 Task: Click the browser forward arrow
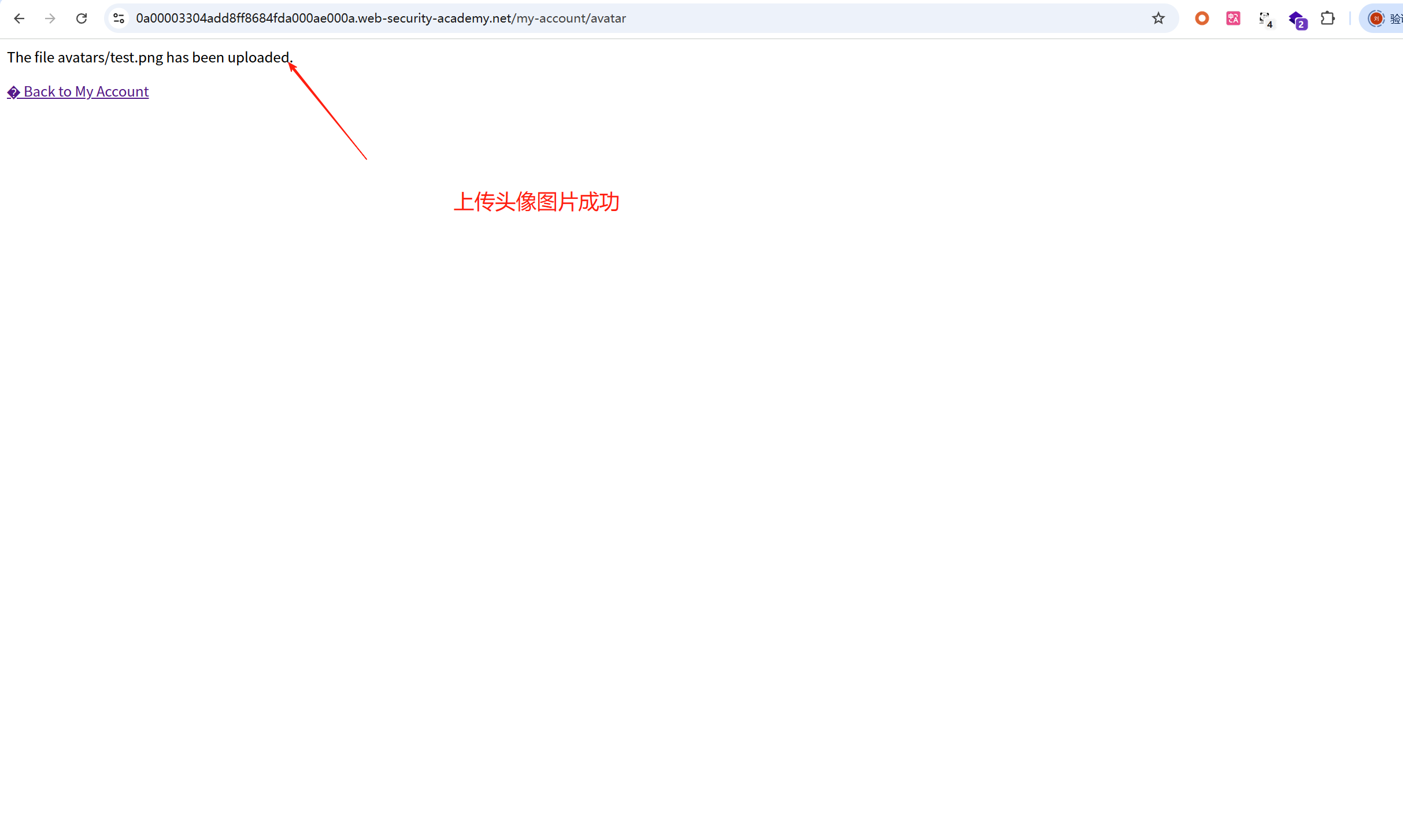coord(50,19)
